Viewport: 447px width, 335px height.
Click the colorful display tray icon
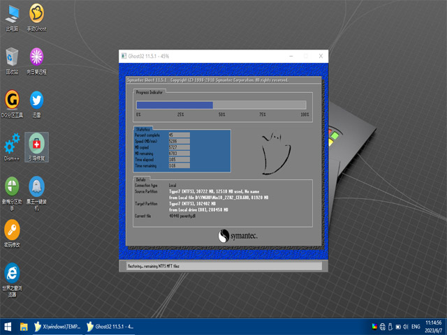[x=374, y=327]
